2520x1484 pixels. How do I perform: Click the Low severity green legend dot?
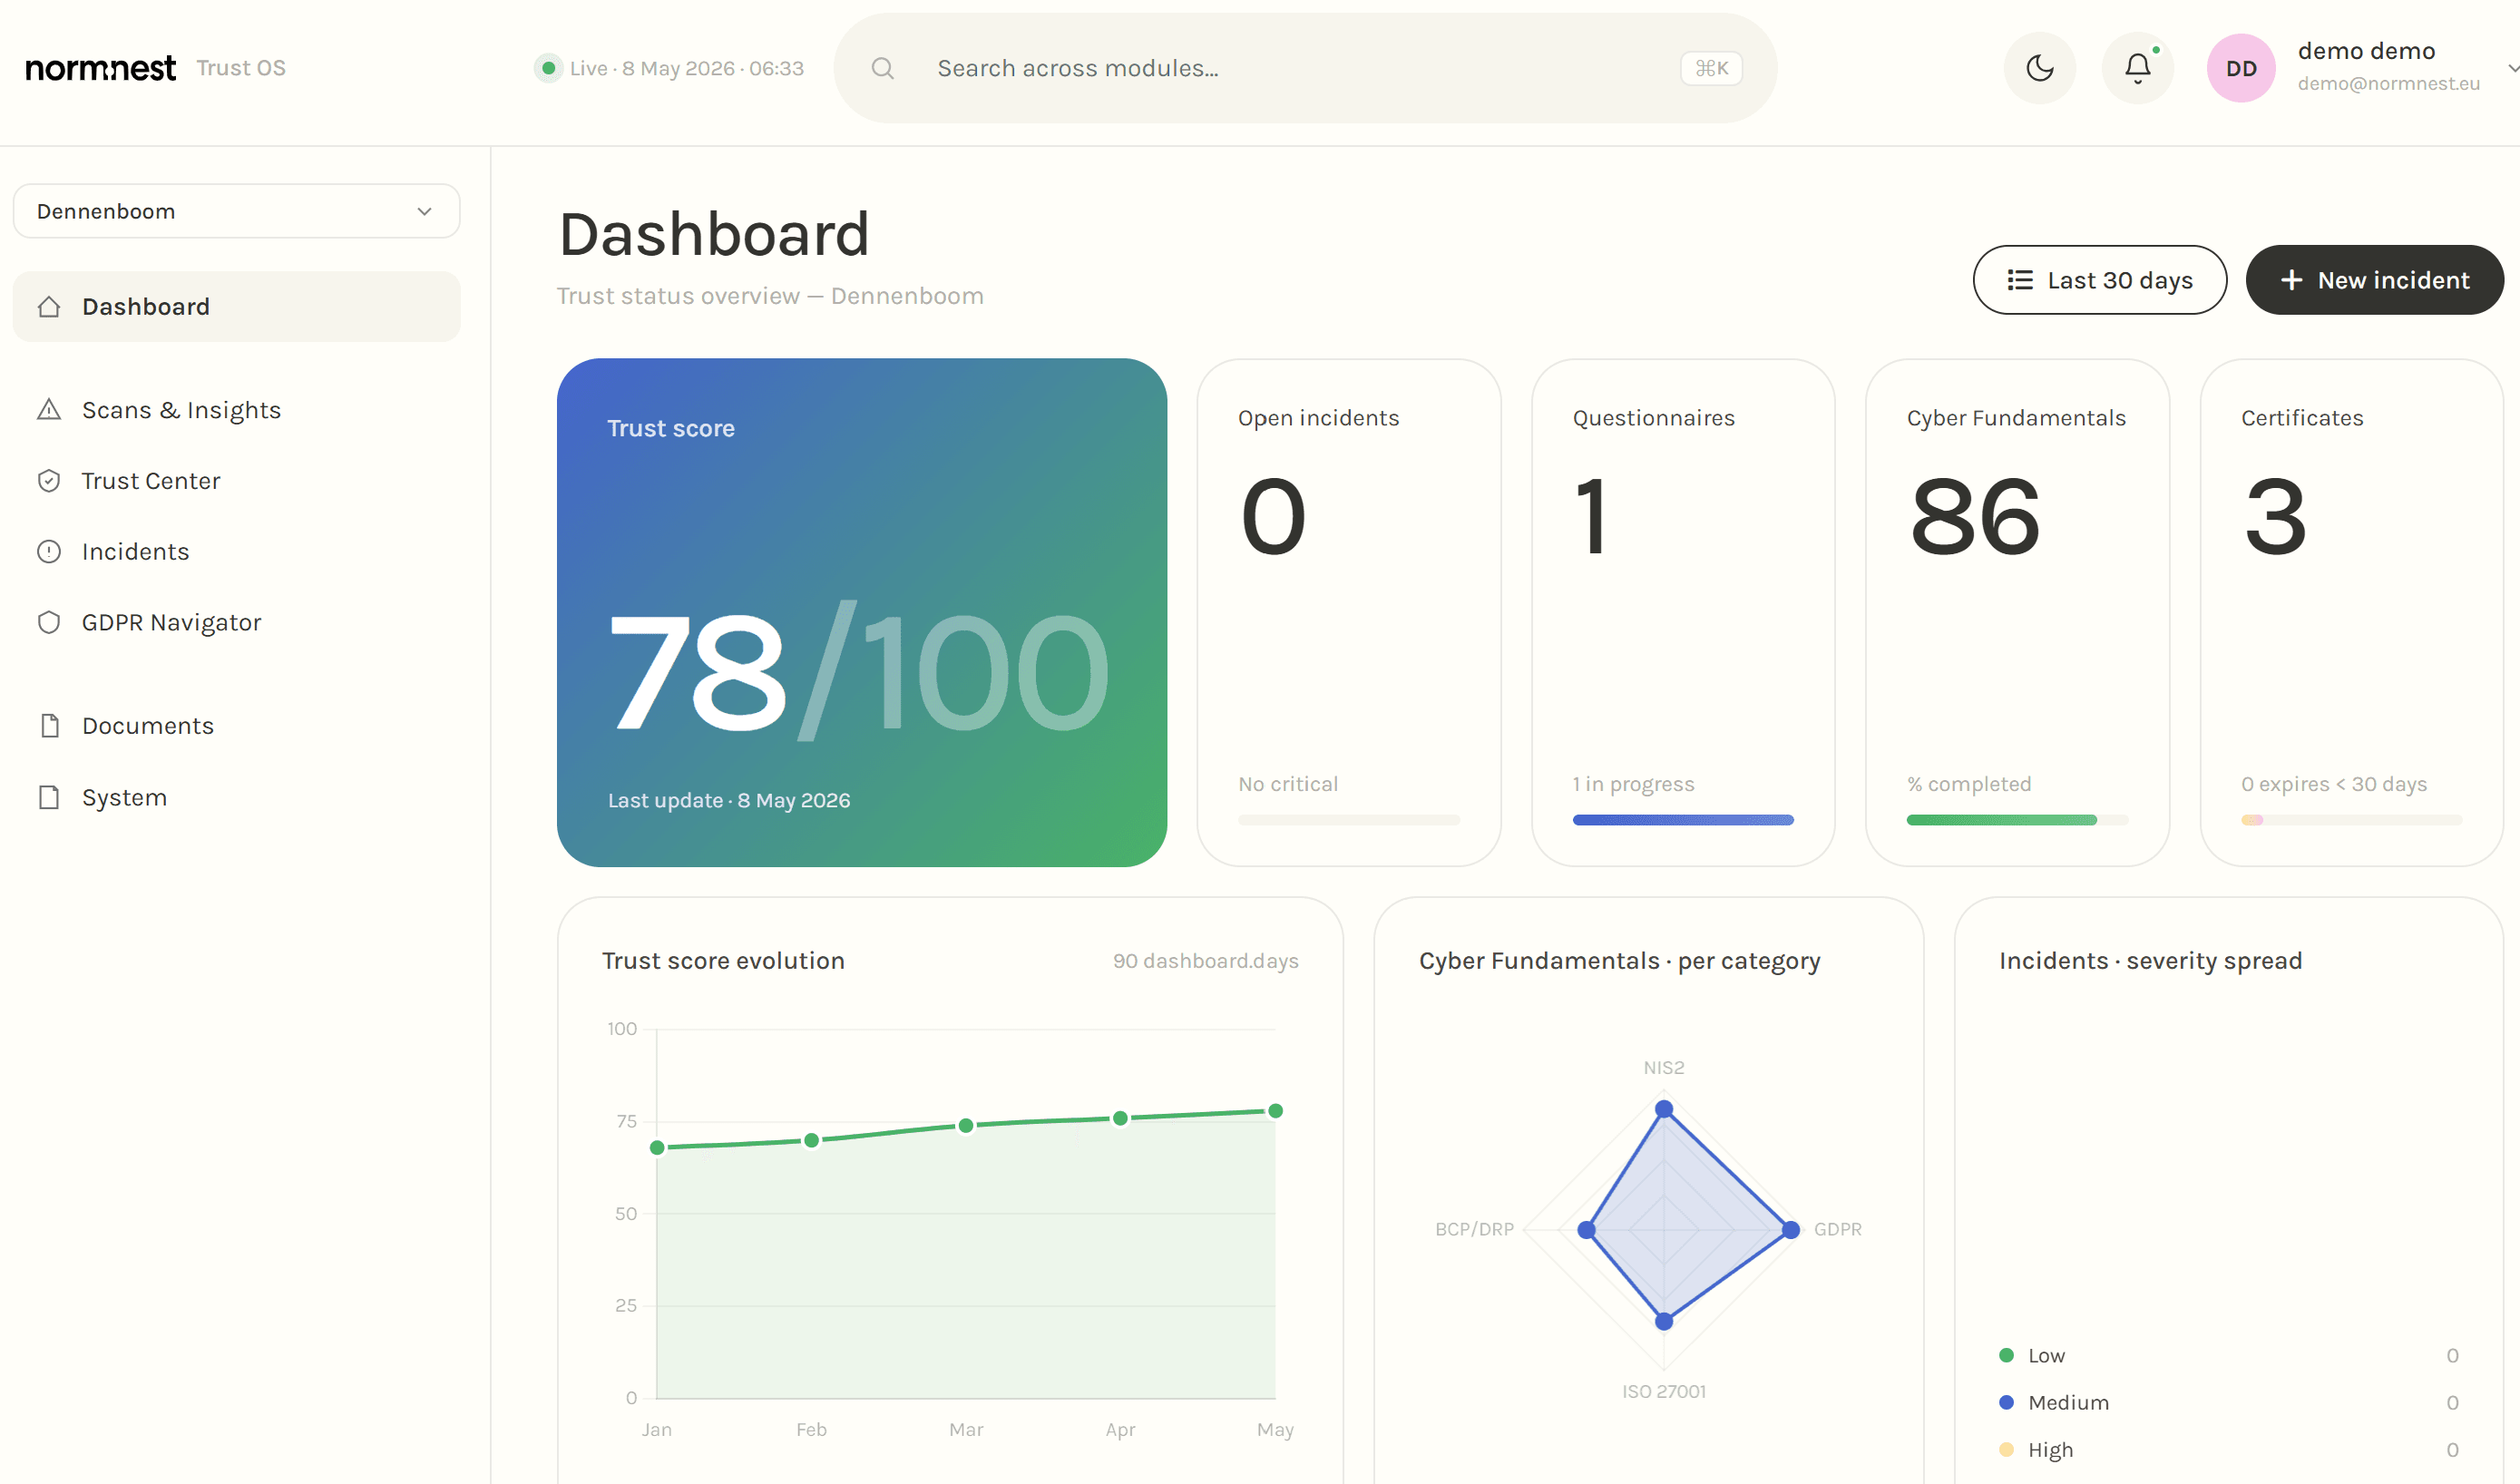tap(2006, 1355)
